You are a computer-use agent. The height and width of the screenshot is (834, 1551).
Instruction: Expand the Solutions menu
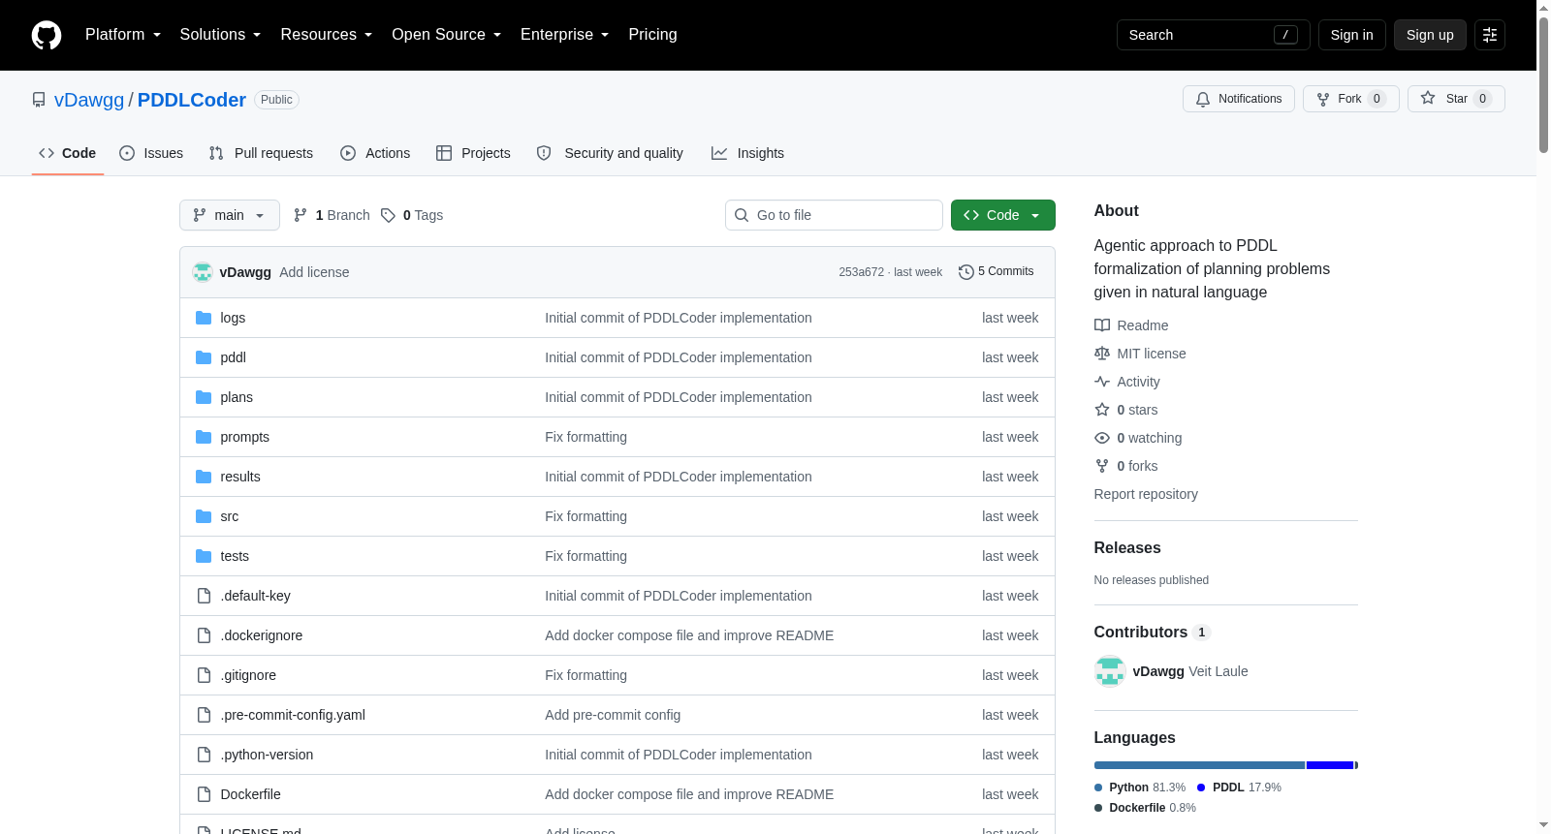220,35
